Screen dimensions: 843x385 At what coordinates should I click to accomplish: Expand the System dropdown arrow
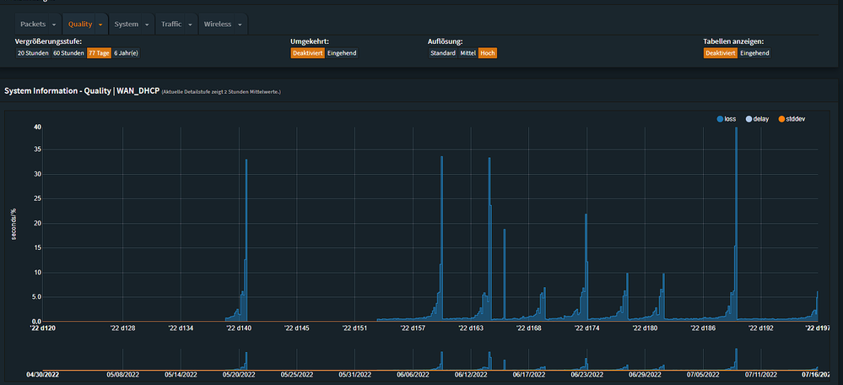147,24
